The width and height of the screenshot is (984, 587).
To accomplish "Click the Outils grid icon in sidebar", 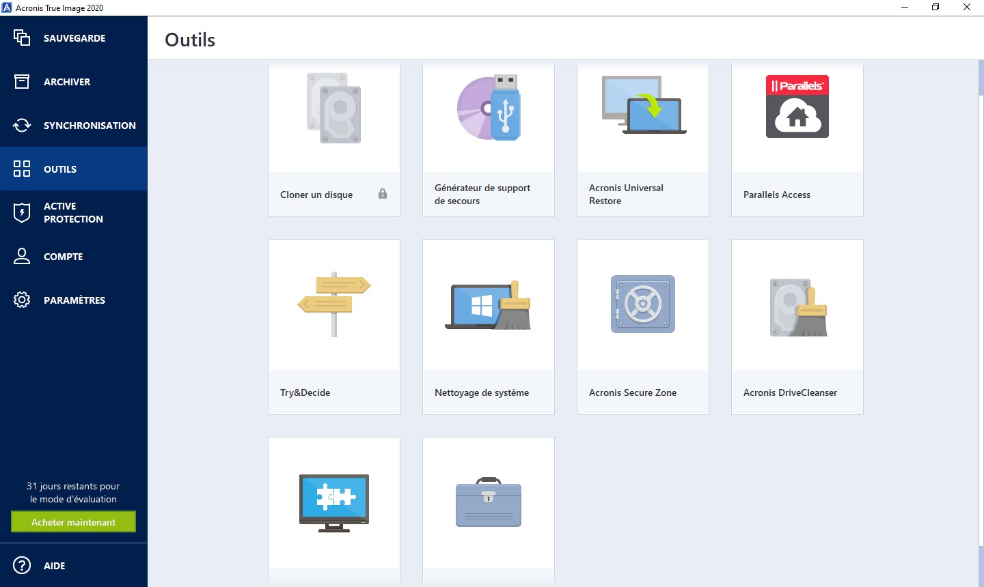I will click(x=22, y=169).
